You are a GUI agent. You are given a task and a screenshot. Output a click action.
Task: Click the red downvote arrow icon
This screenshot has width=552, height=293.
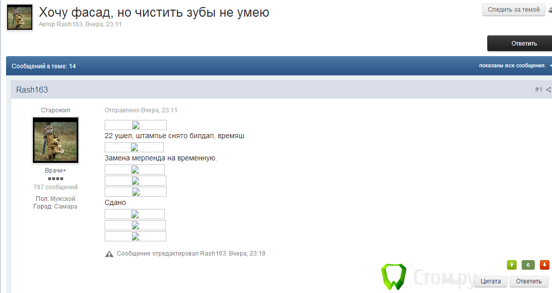point(544,265)
